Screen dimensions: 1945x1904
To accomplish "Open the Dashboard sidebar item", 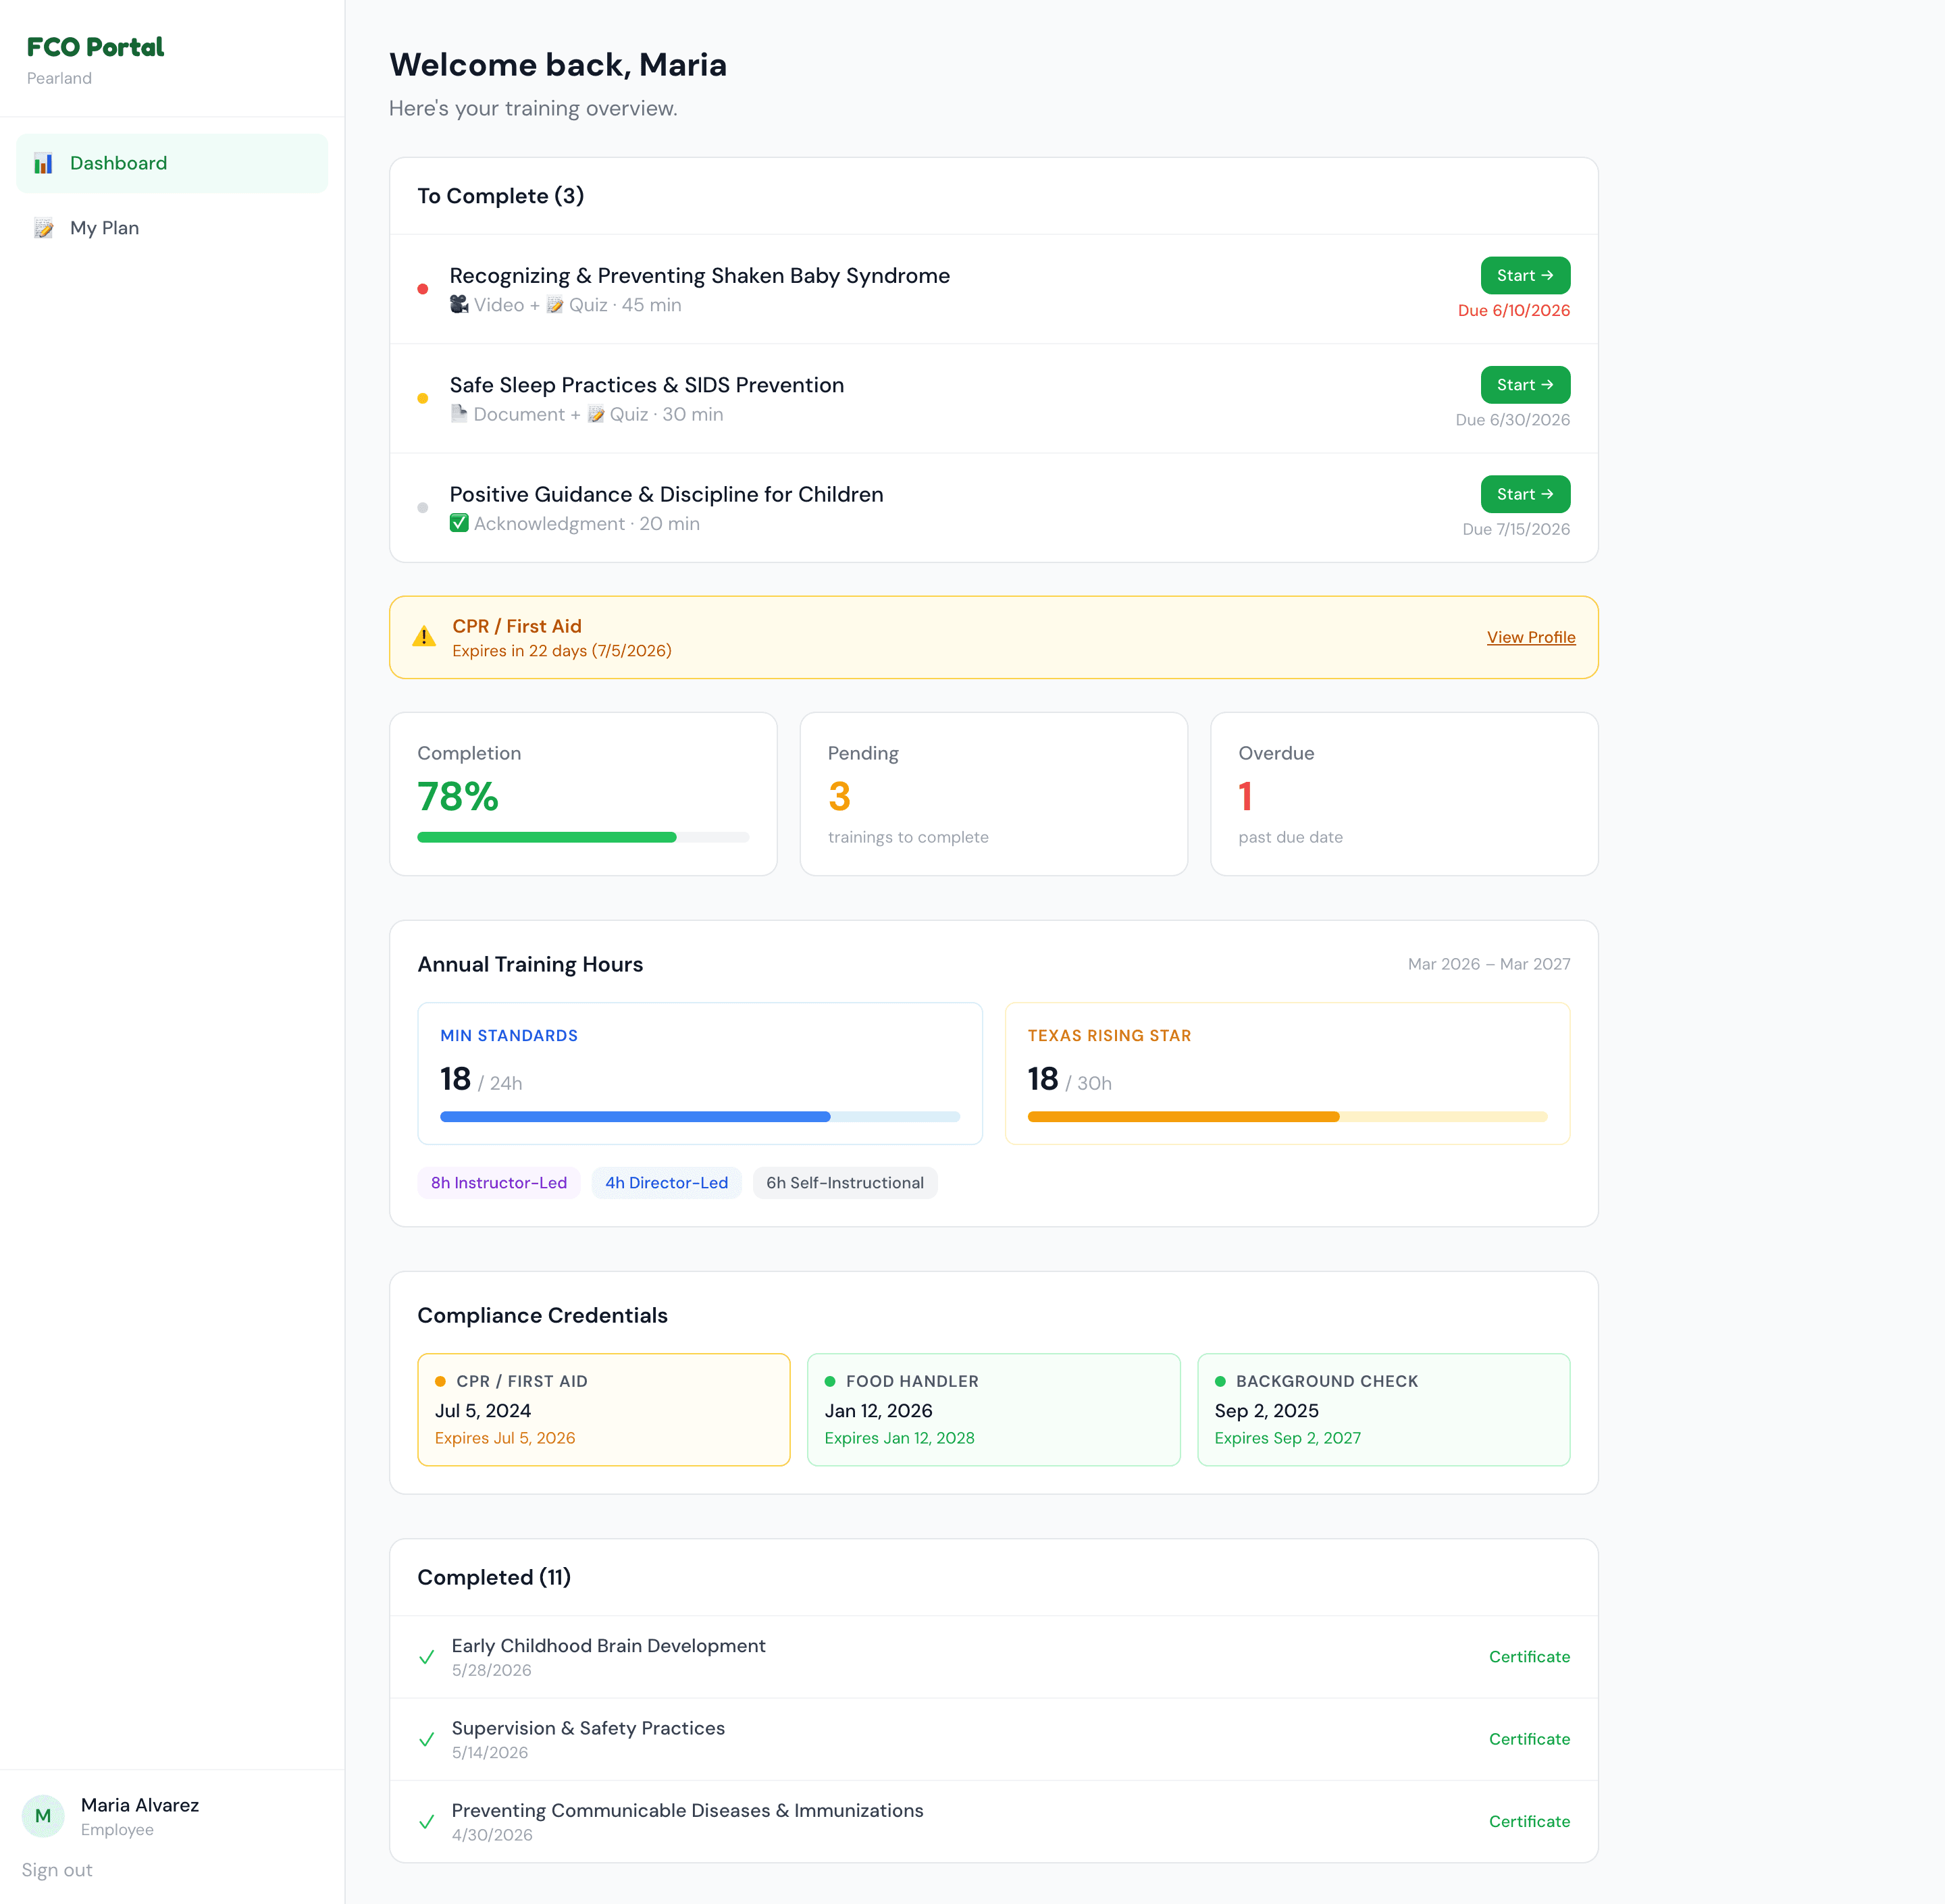I will (x=172, y=163).
